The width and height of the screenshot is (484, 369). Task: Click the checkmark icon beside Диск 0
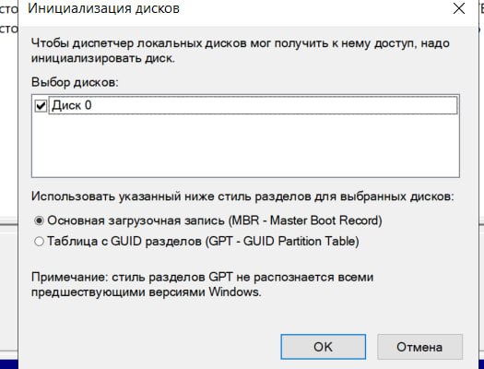point(41,106)
